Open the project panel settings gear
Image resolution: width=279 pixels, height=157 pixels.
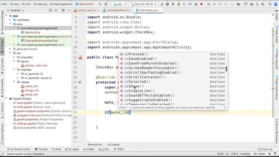(63, 10)
